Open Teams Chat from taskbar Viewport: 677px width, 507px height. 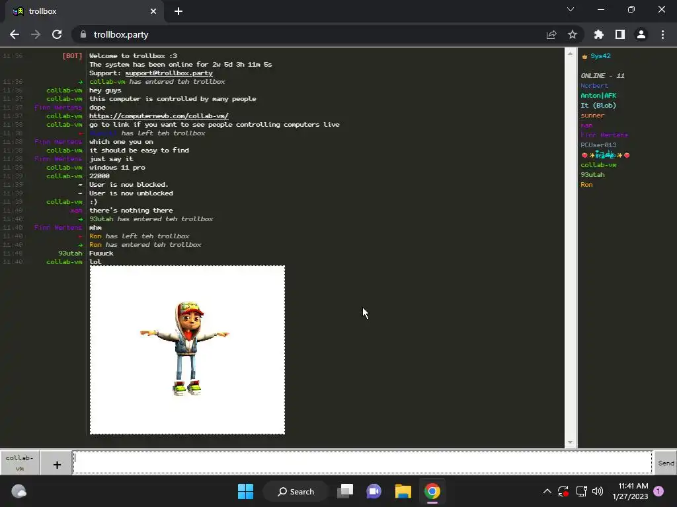coord(374,491)
